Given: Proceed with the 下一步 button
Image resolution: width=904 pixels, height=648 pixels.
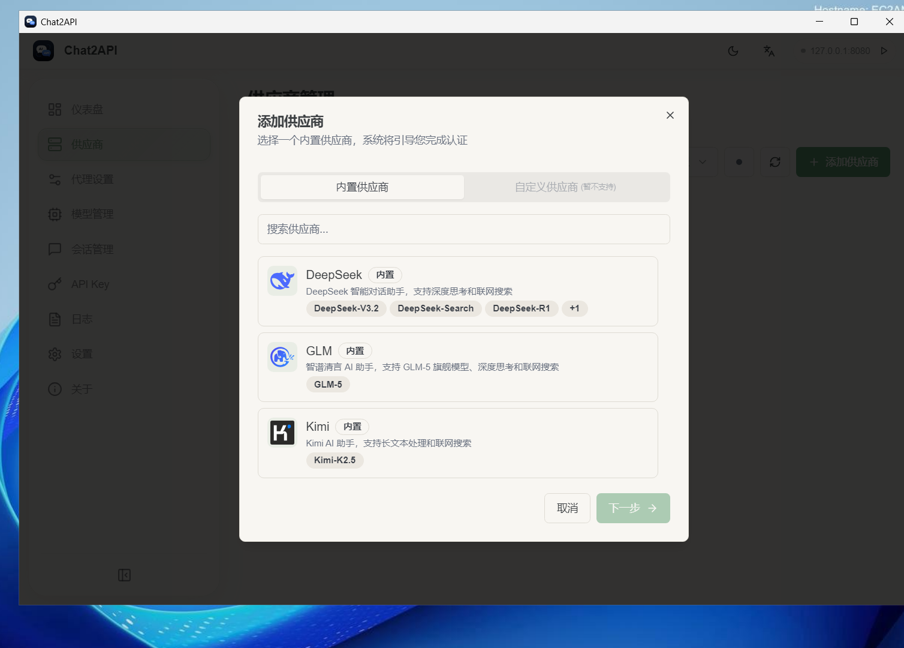Looking at the screenshot, I should click(x=633, y=508).
